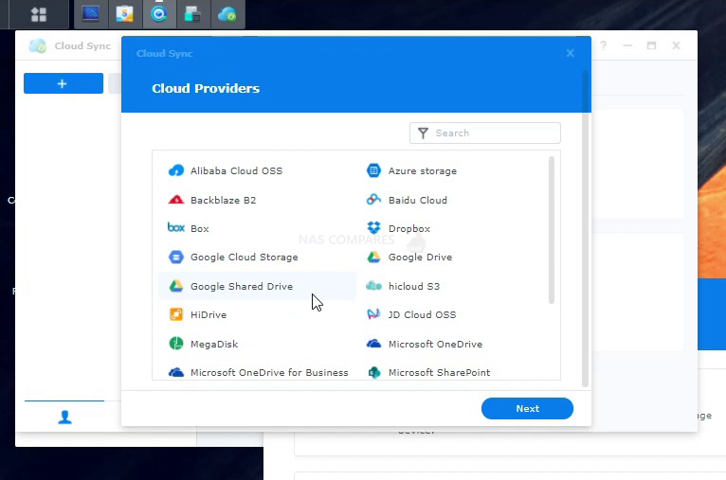Choose the OneDrive for Business icon

coord(176,372)
